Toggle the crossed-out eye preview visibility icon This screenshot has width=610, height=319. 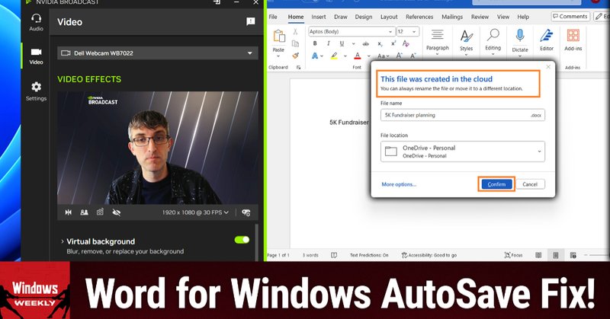pos(117,212)
